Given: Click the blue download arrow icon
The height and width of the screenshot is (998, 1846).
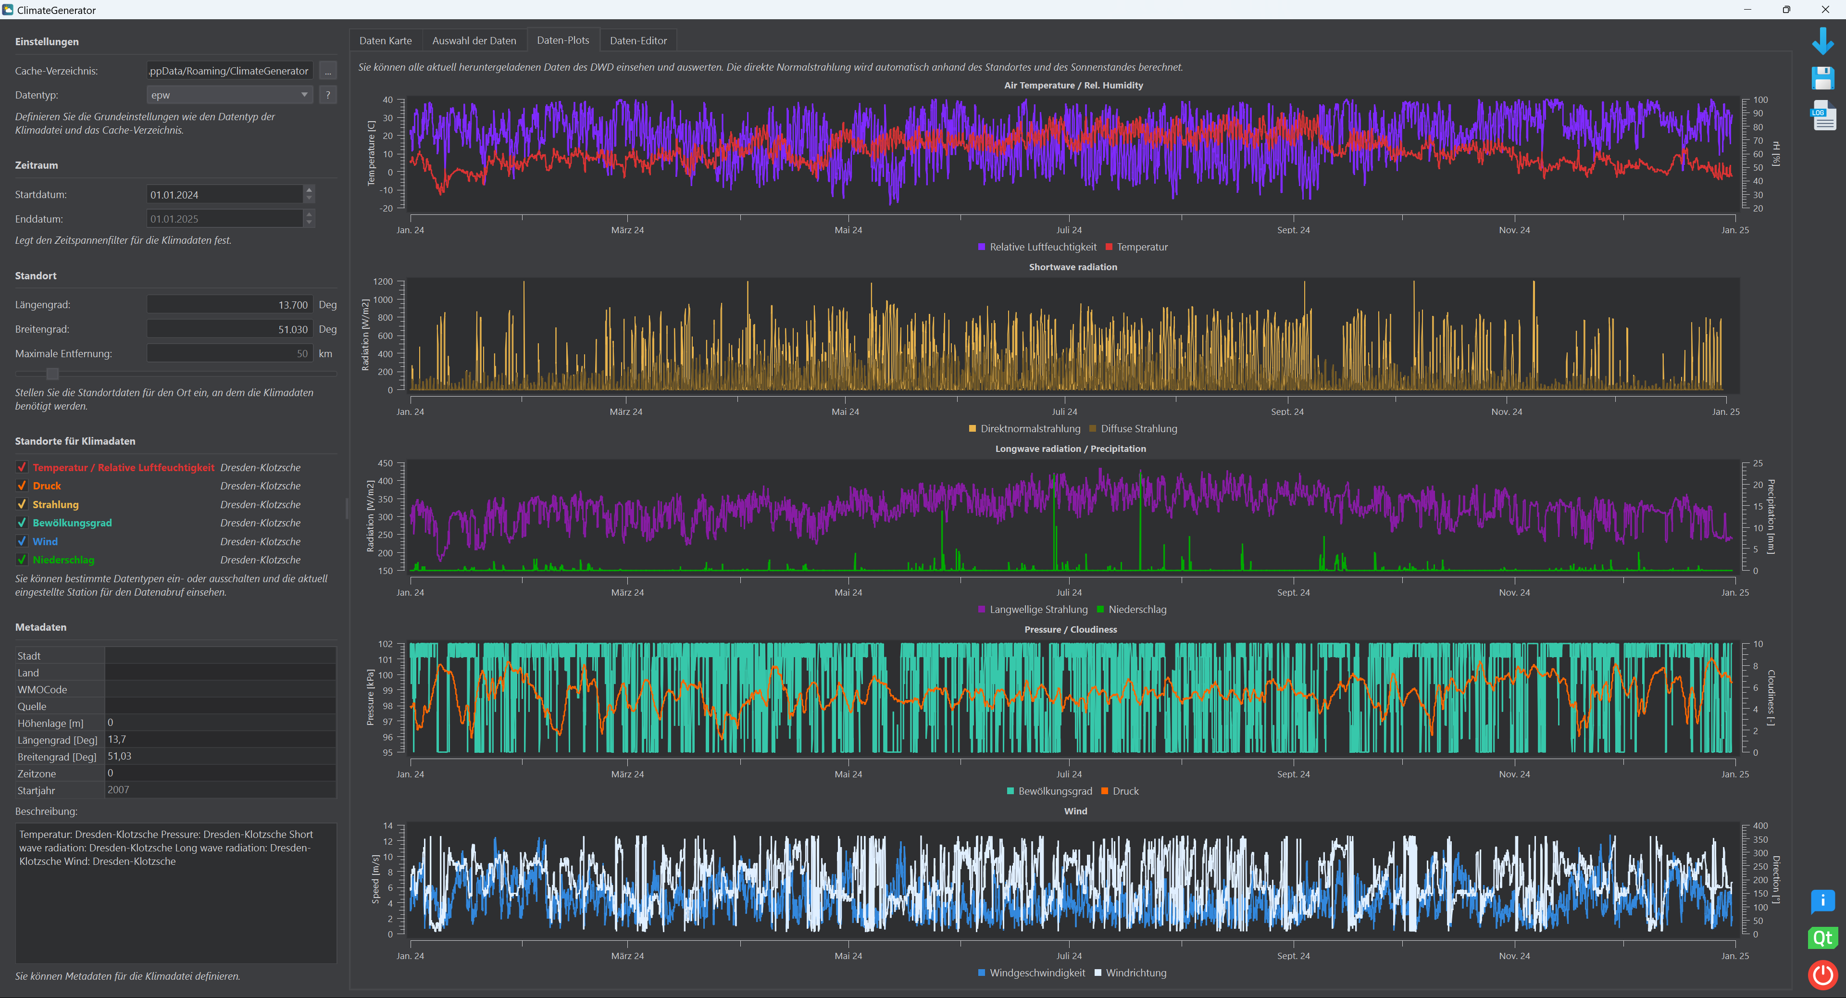Looking at the screenshot, I should click(1822, 41).
